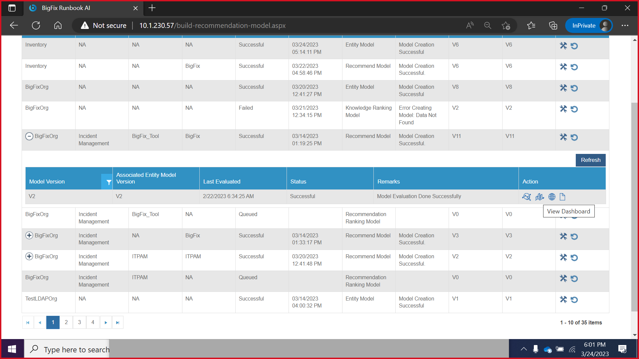Jump to last page of grid
The image size is (639, 359).
coord(117,322)
